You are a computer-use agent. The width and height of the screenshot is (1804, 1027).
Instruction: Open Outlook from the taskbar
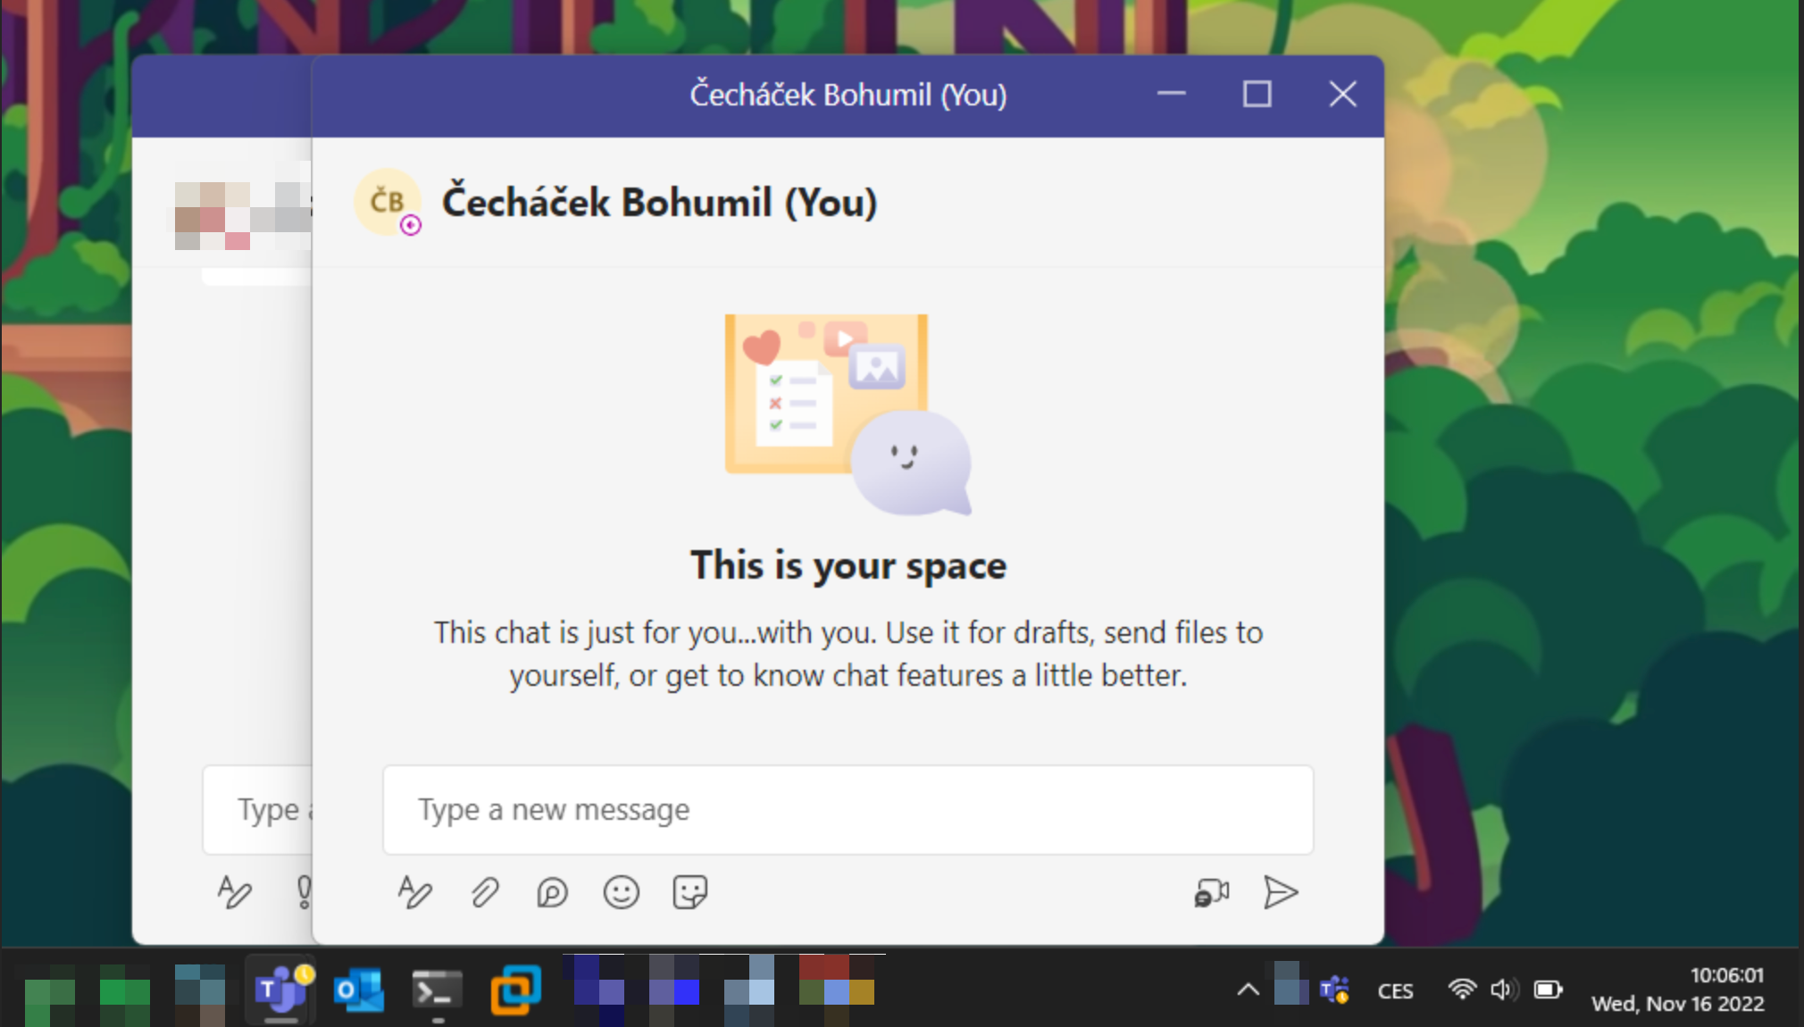click(358, 989)
